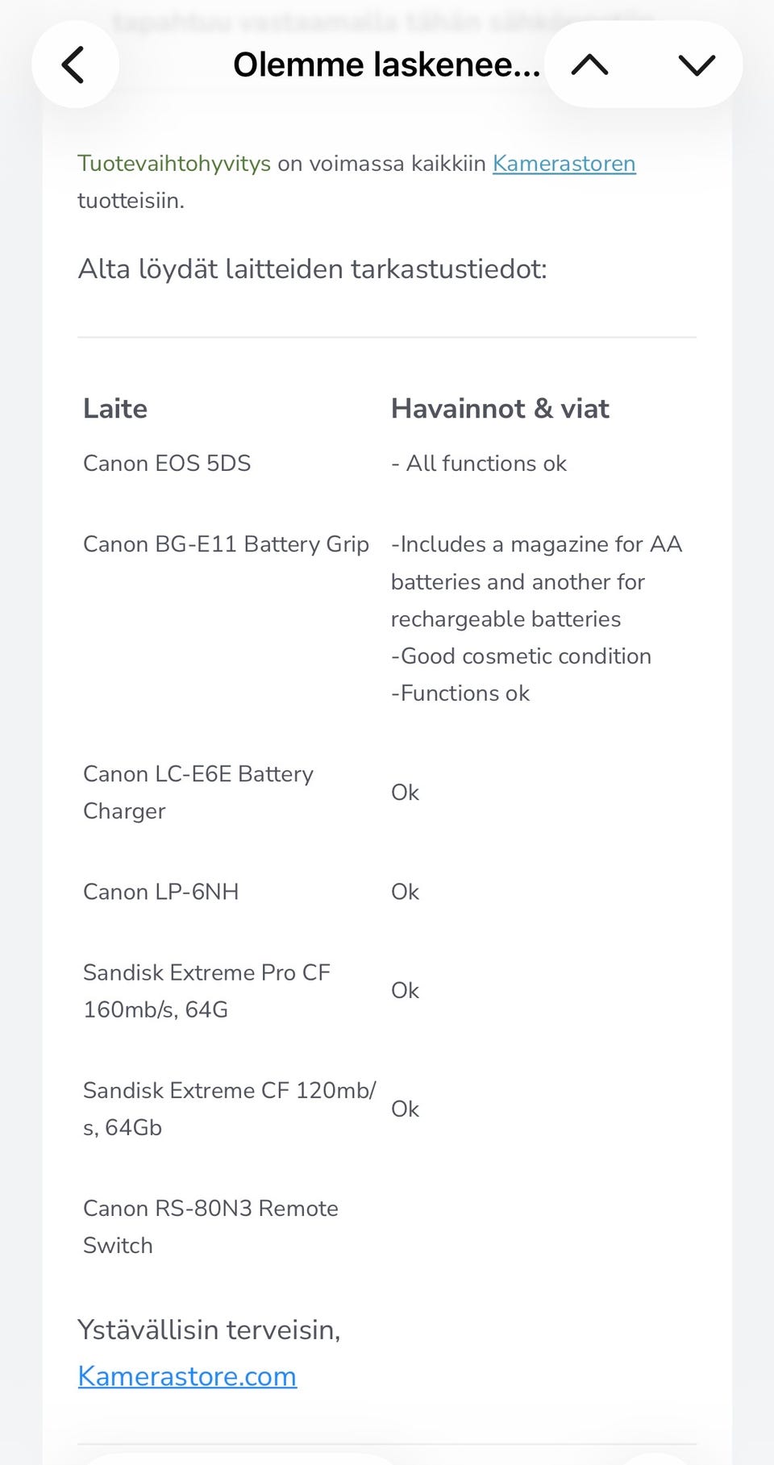Screen dimensions: 774x1465
Task: Tap 'Canon LC-E6E Battery Charger' entry
Action: click(198, 792)
